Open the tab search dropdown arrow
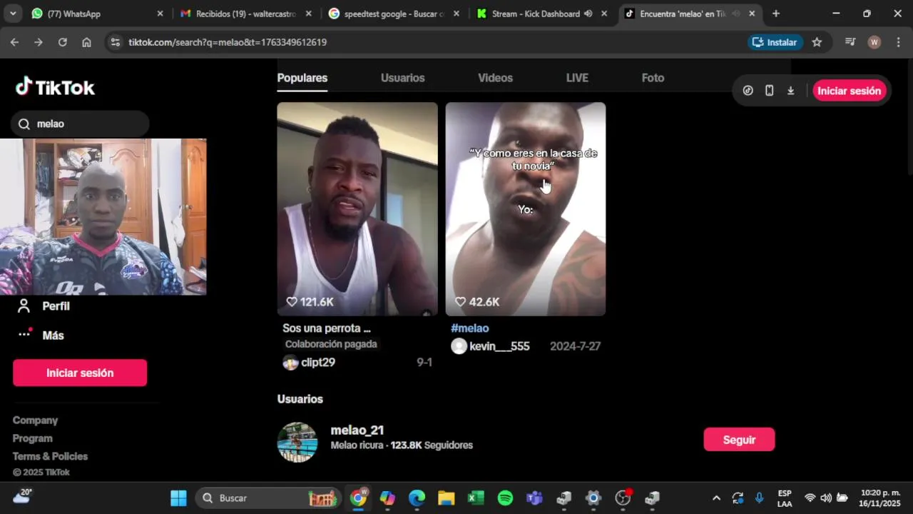Viewport: 913px width, 514px height. pyautogui.click(x=12, y=14)
